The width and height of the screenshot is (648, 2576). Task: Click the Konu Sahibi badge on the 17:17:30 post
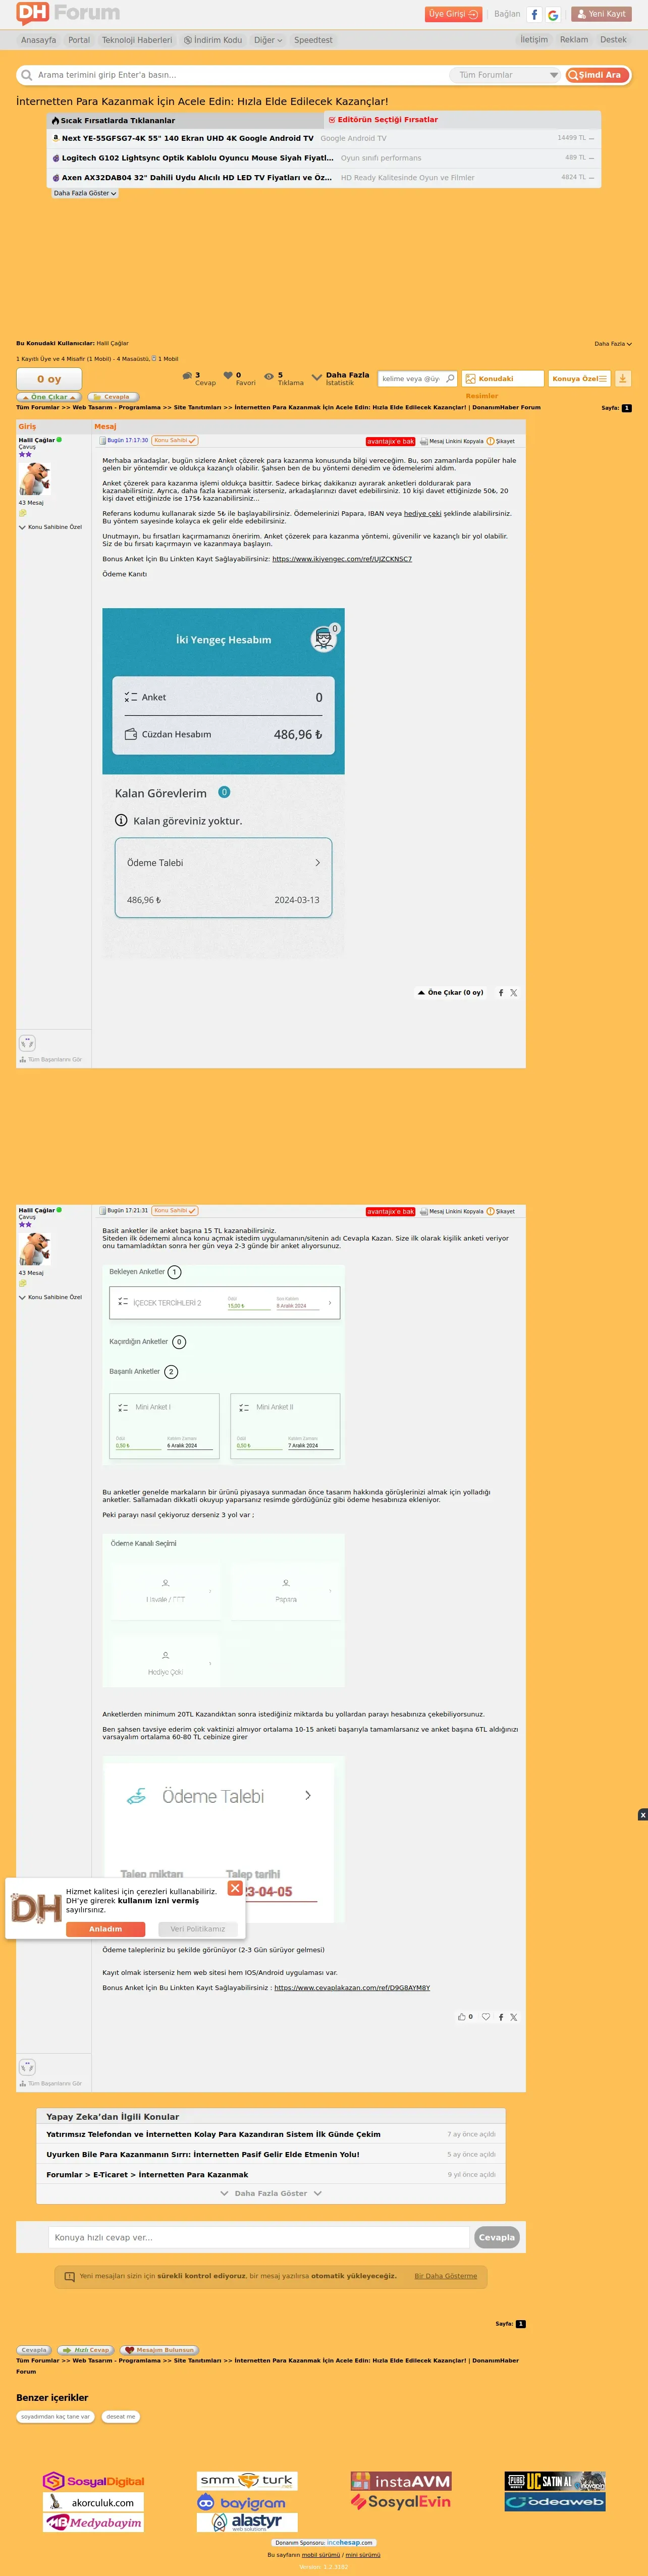click(x=175, y=441)
